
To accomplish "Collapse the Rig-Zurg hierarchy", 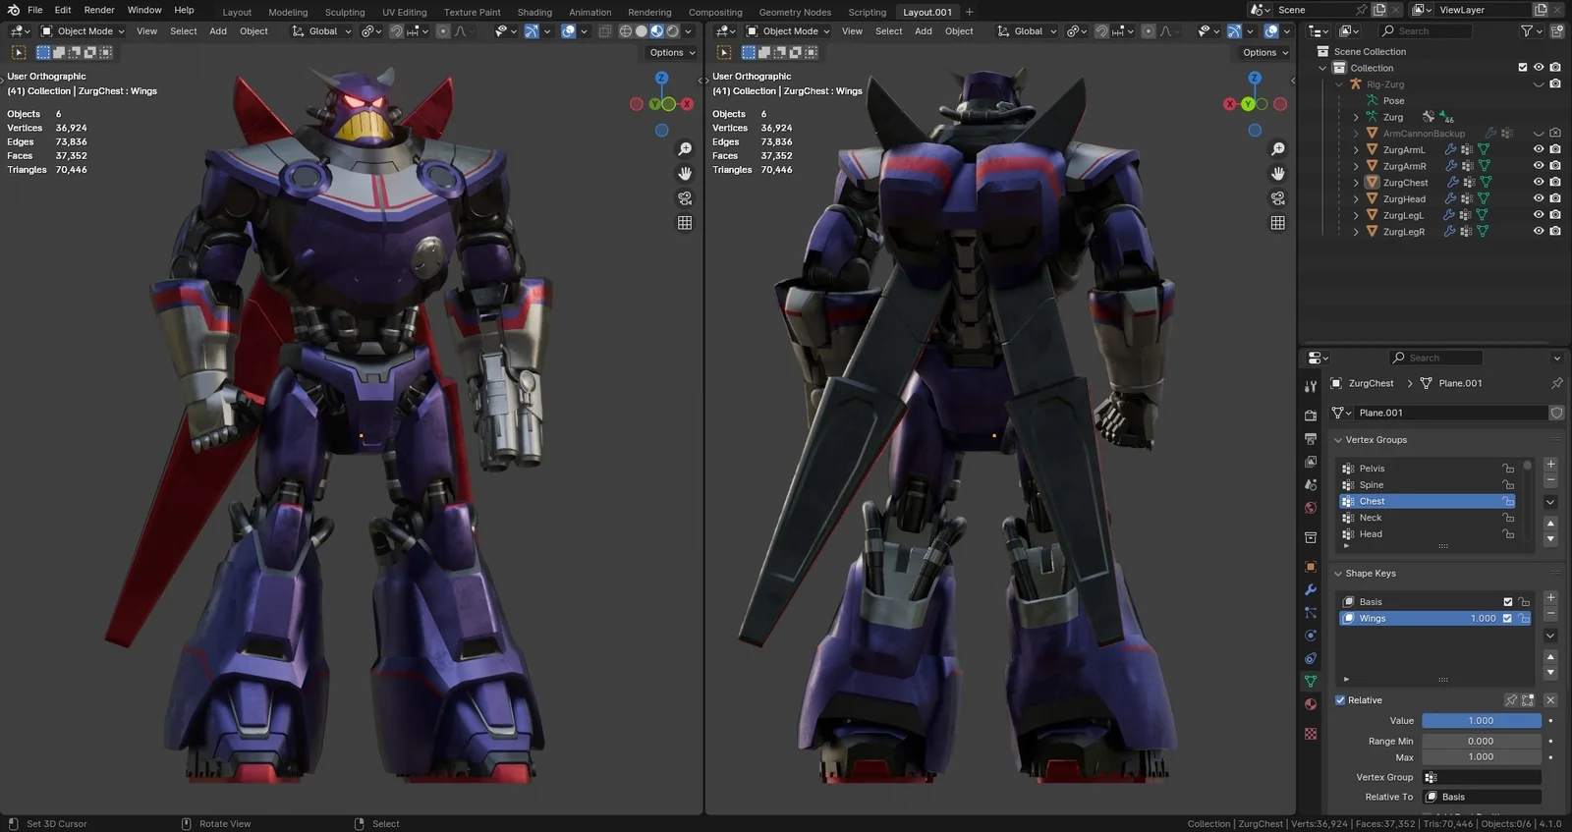I will (1339, 84).
